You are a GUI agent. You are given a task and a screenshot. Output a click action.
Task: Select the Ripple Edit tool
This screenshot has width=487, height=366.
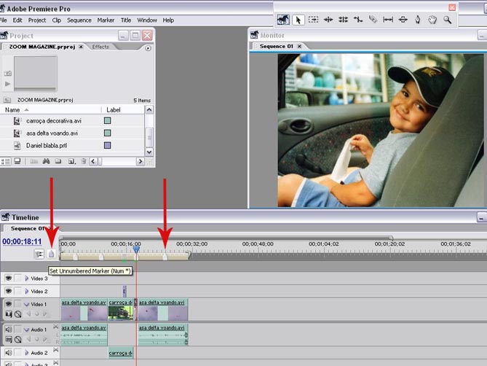pyautogui.click(x=328, y=20)
